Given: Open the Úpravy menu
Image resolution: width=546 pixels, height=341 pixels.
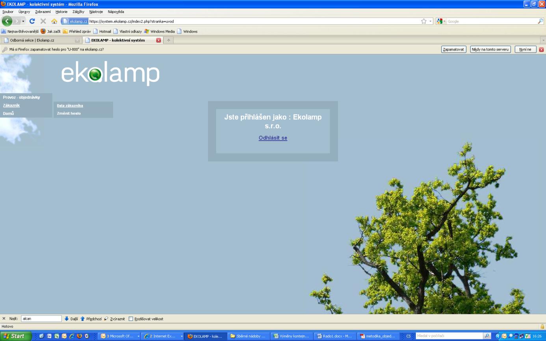Looking at the screenshot, I should point(24,11).
